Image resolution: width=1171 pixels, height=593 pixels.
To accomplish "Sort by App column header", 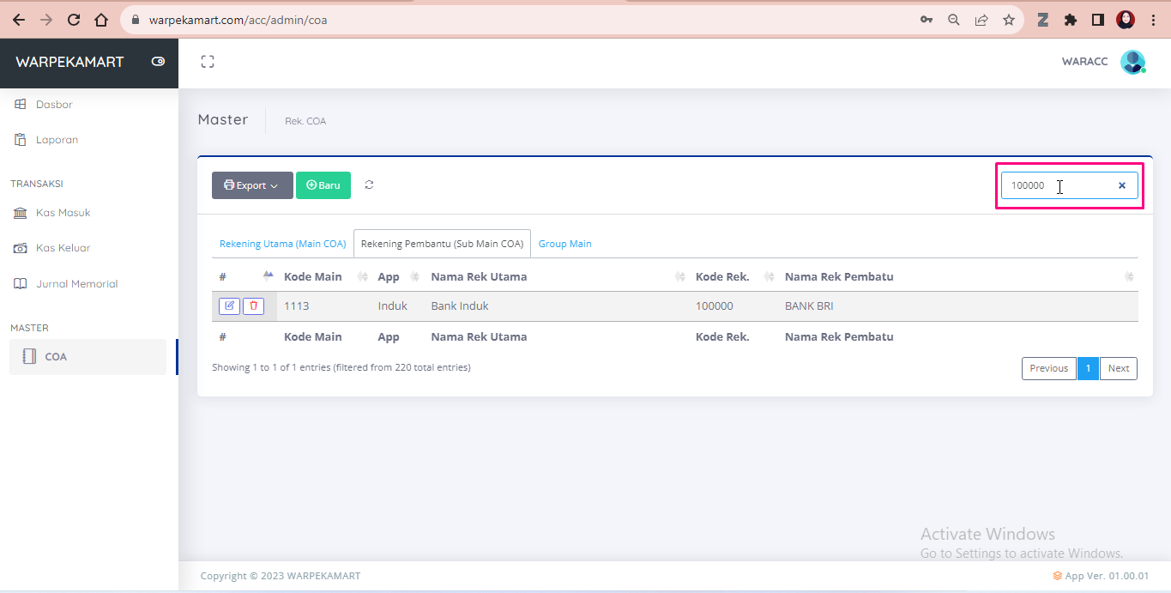I will [x=397, y=276].
